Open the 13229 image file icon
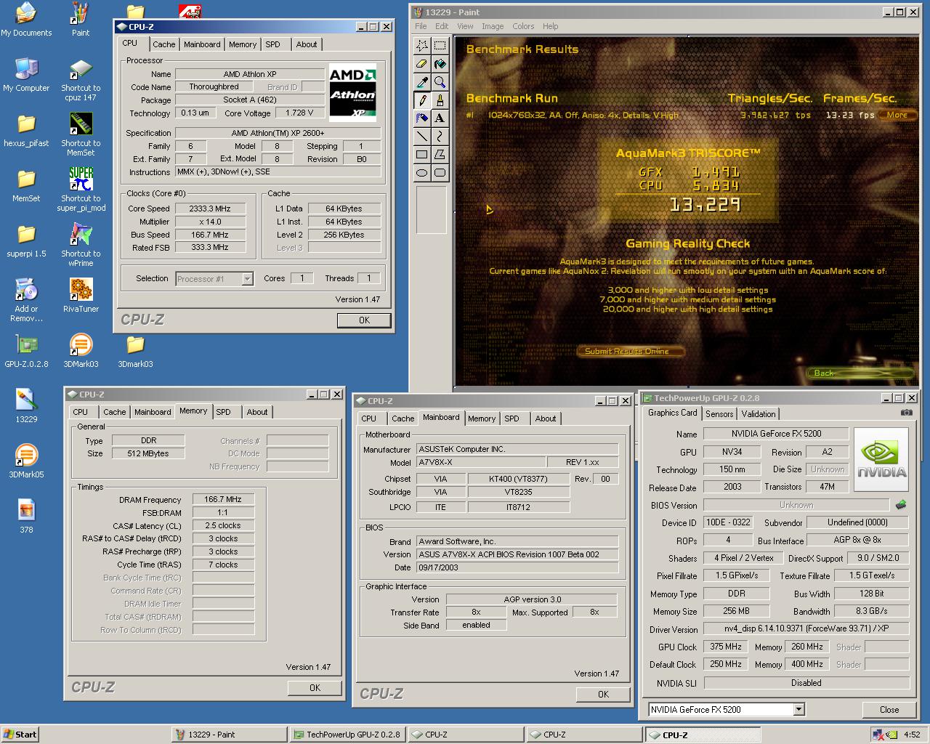930x744 pixels. pos(26,405)
